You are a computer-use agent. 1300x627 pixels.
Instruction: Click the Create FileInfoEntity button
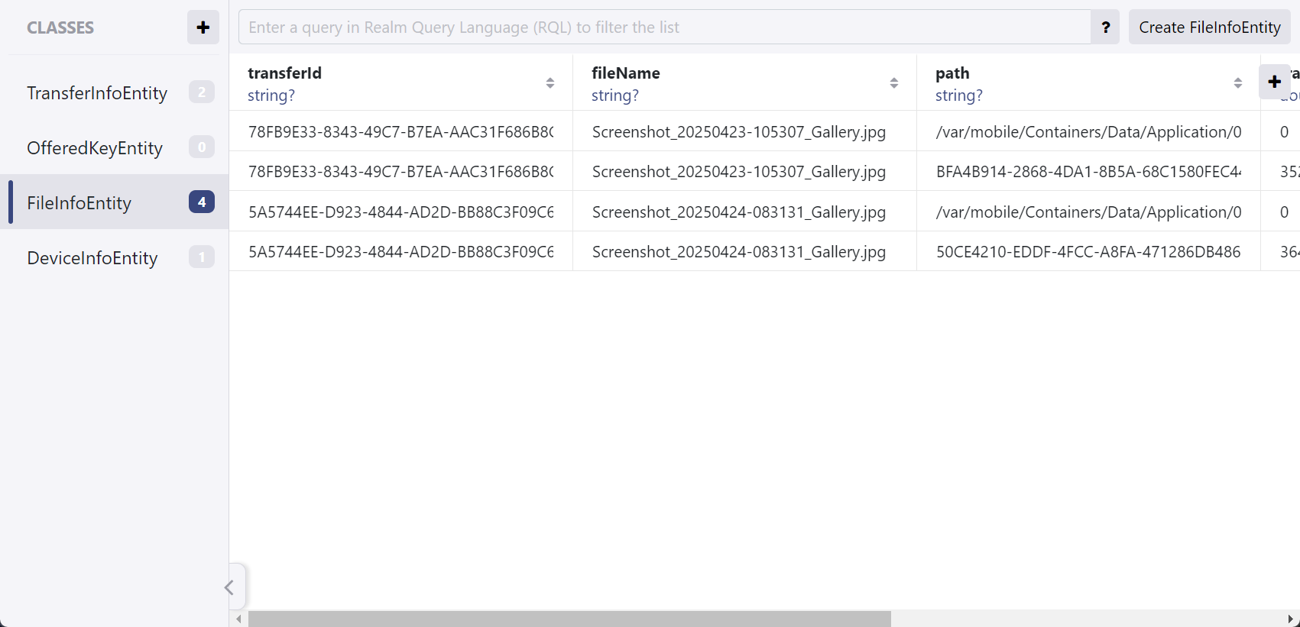click(1209, 27)
